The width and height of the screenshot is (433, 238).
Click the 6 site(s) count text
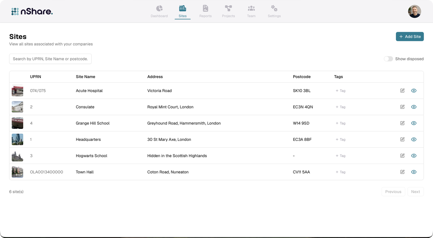(16, 192)
